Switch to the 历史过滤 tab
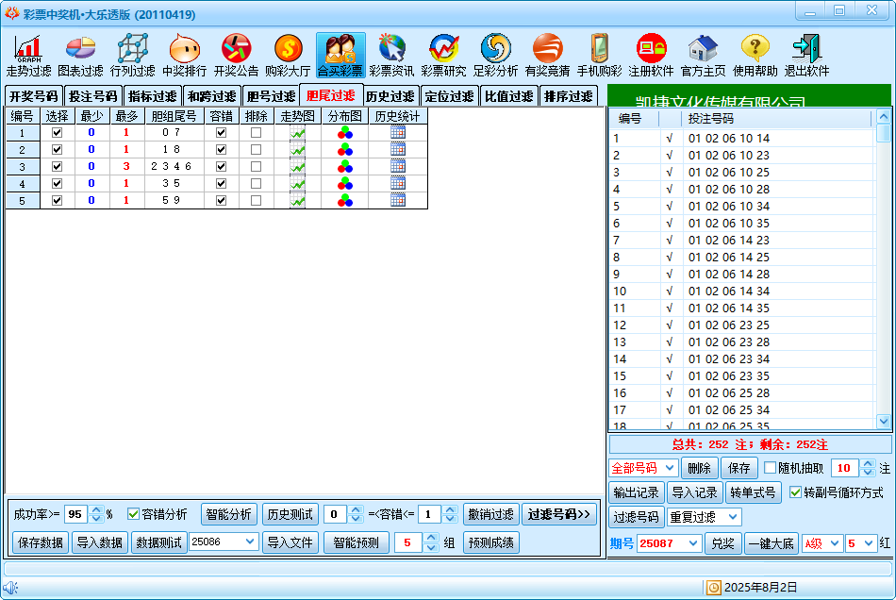Viewport: 896px width, 600px height. tap(390, 96)
